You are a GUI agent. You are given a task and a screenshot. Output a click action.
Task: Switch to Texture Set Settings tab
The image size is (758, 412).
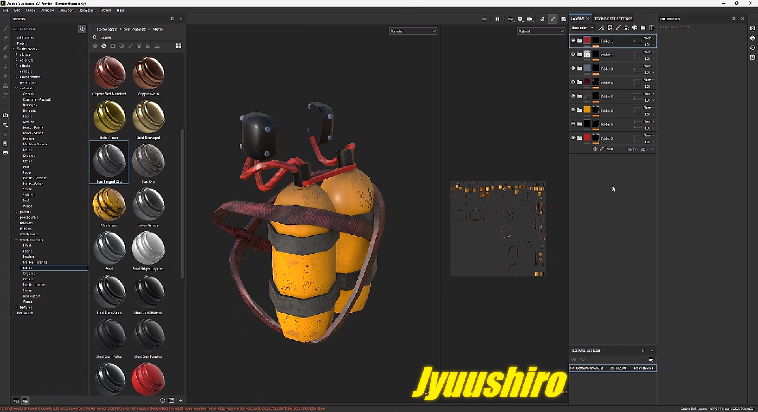click(613, 19)
